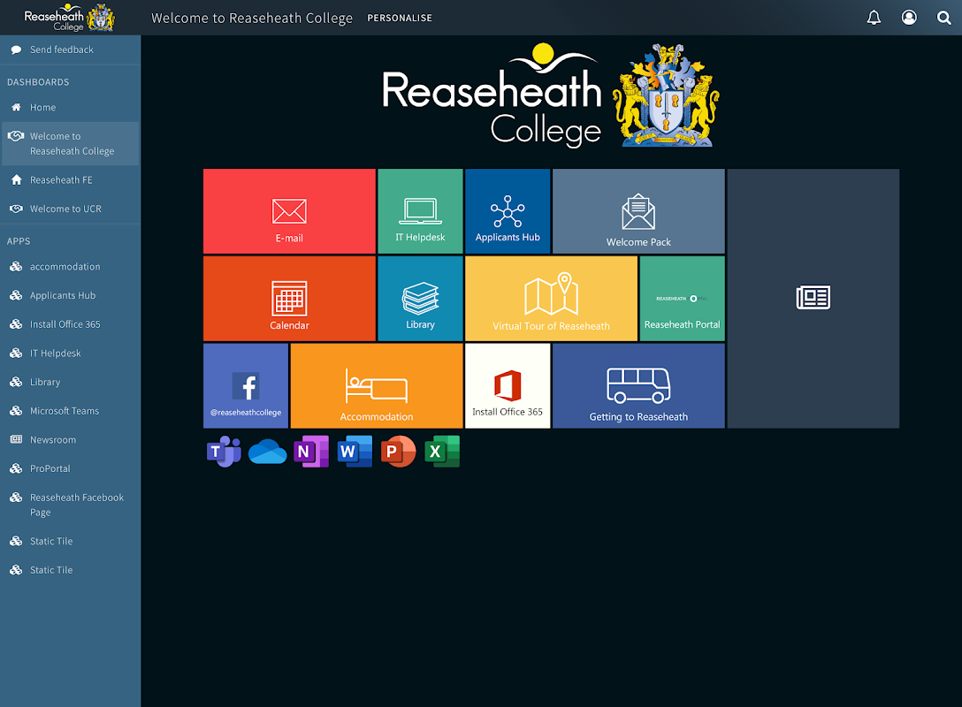Launch the Excel icon
Screen dimensions: 962x707
pos(442,452)
